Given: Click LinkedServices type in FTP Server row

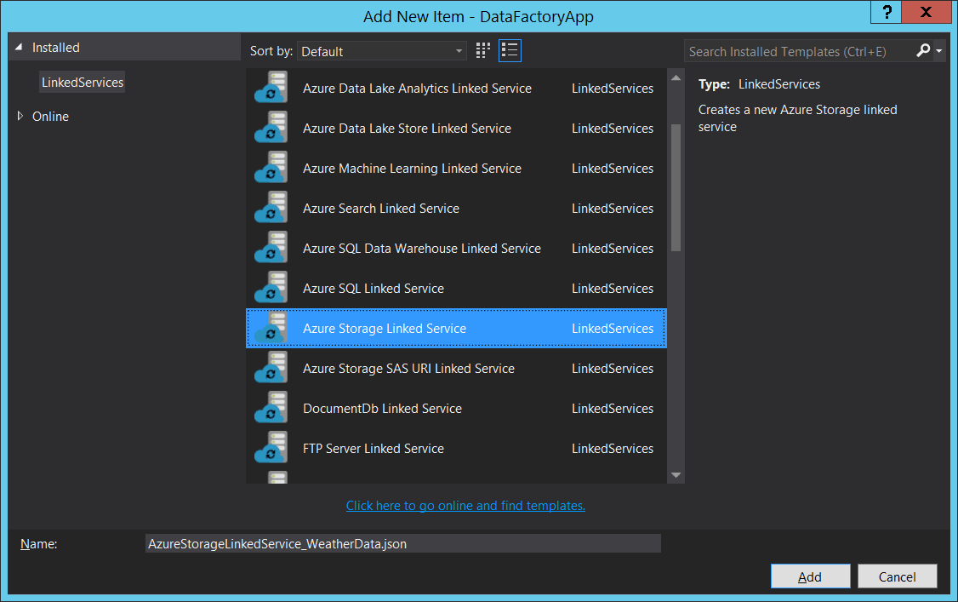Looking at the screenshot, I should (x=613, y=449).
